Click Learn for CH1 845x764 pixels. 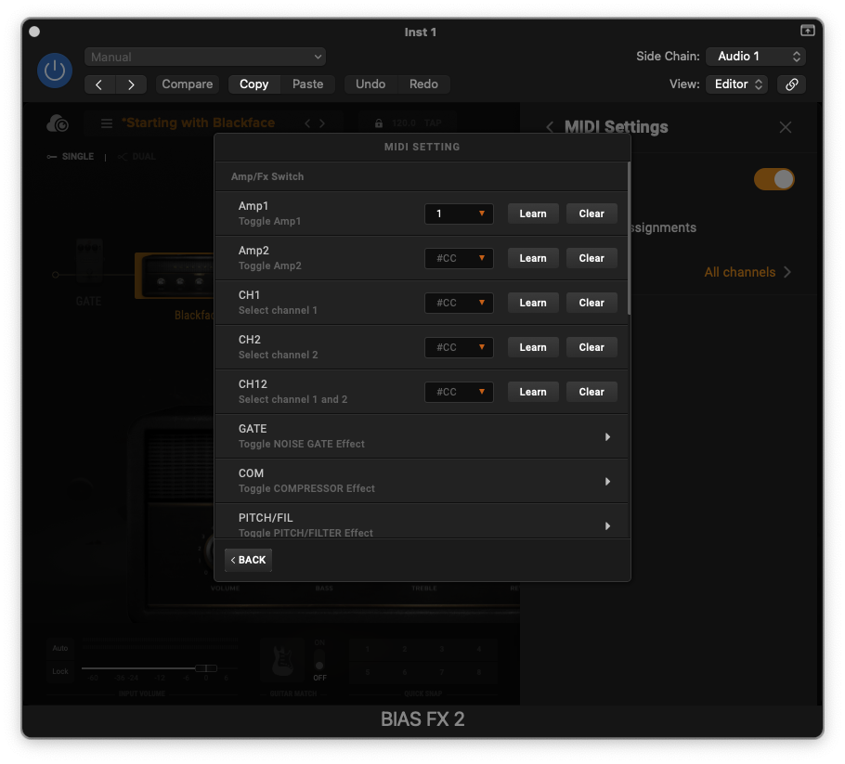(533, 303)
